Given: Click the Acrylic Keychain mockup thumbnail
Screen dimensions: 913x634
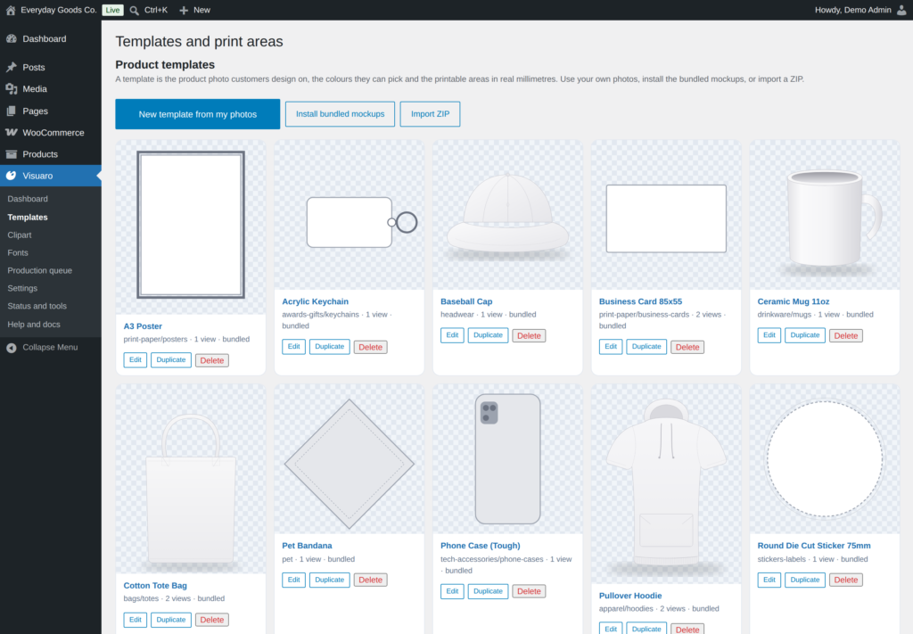Looking at the screenshot, I should pos(350,214).
